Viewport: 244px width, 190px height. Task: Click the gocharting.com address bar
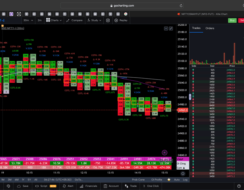pos(122,6)
